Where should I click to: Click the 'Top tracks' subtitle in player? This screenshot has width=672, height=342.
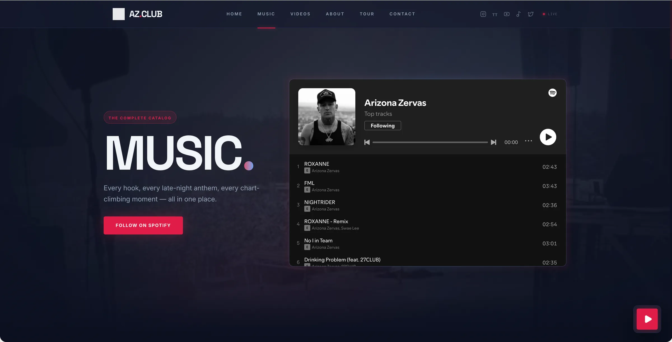click(x=378, y=114)
